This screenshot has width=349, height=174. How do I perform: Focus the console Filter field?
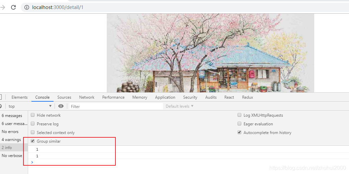click(116, 106)
